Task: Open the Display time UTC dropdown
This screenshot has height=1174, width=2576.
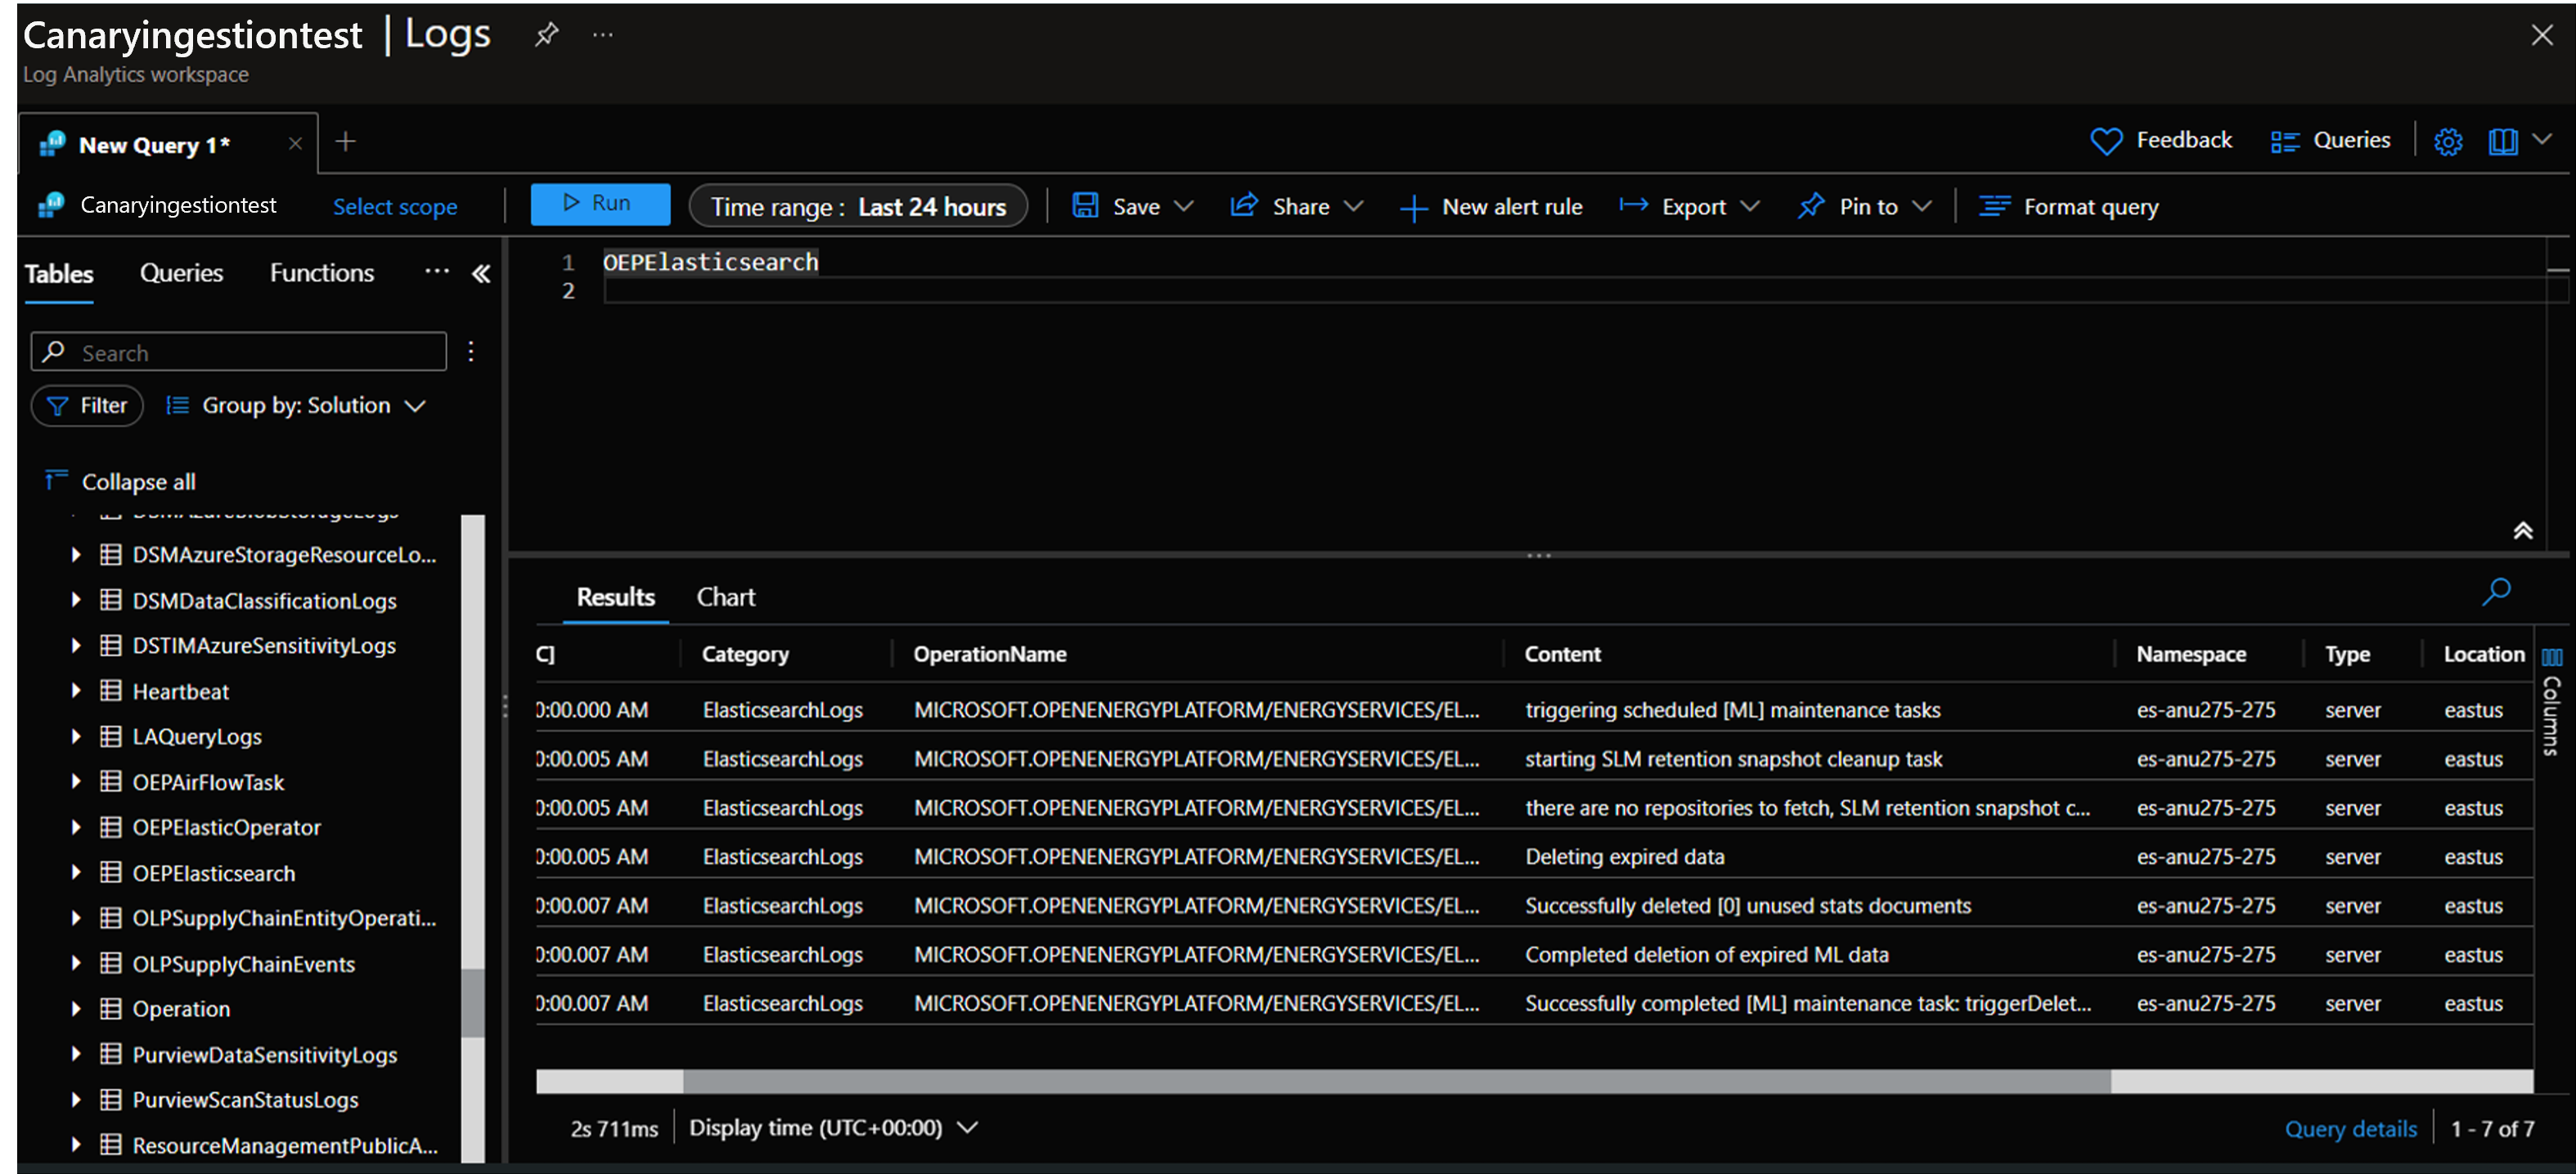Action: click(x=966, y=1127)
